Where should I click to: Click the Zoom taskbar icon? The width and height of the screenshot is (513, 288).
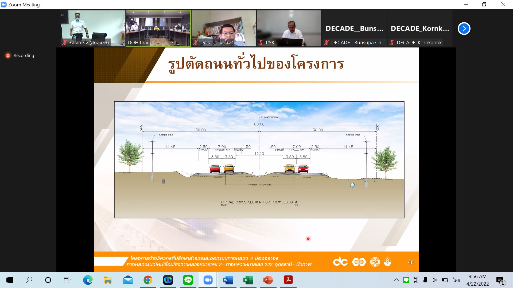208,280
